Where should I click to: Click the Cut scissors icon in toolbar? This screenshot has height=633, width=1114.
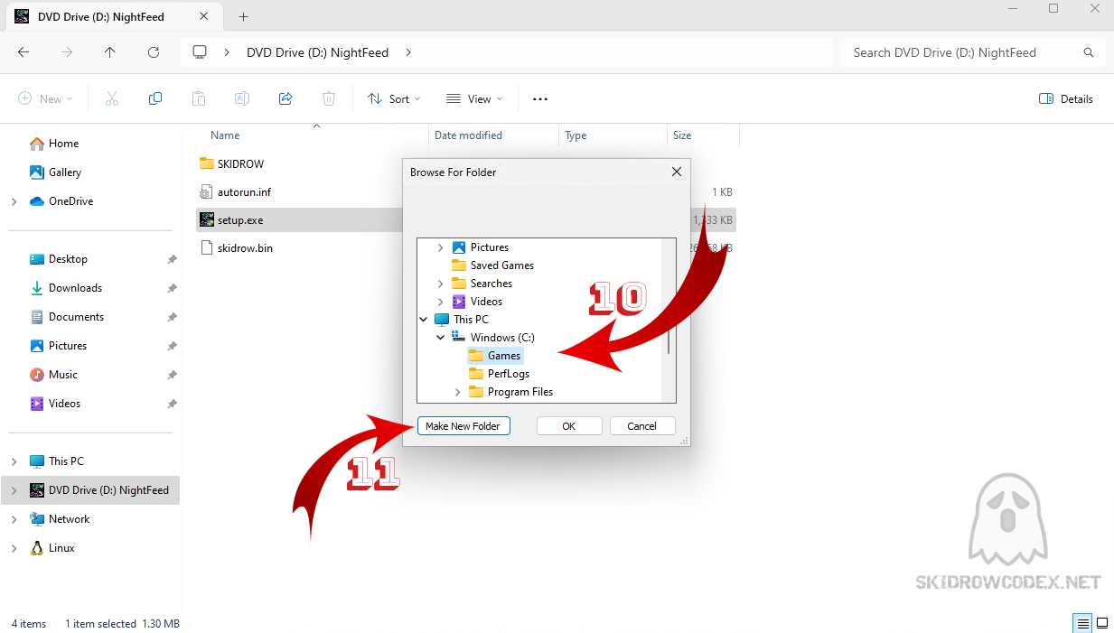point(112,99)
